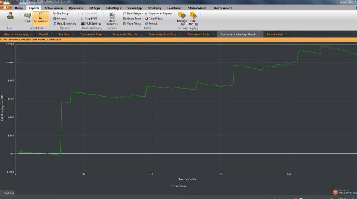The image size is (357, 199).
Task: Open Manage Tags
Action: 182,19
